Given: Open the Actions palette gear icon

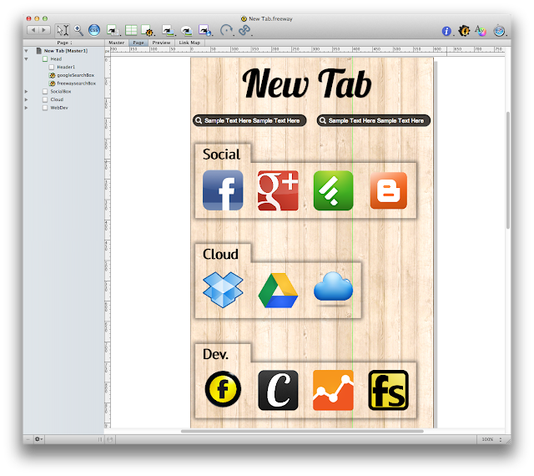Looking at the screenshot, I should pos(464,31).
